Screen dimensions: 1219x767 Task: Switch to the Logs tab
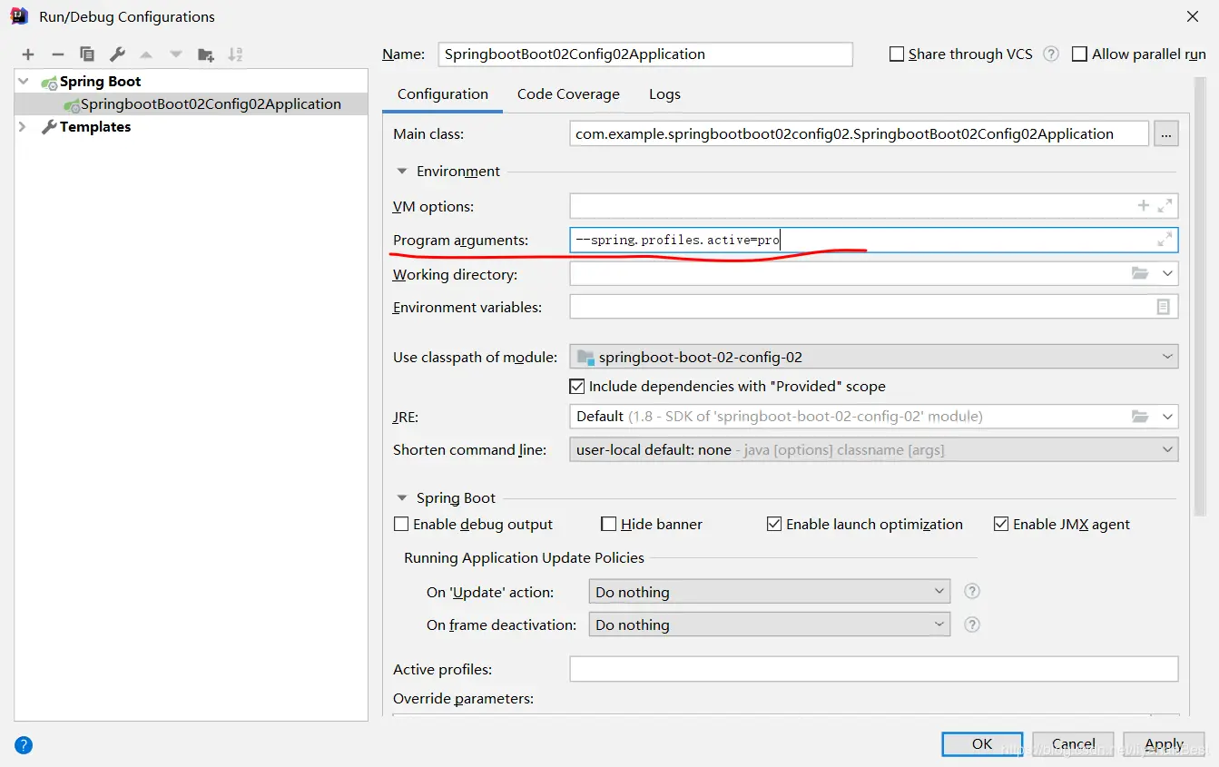point(664,94)
